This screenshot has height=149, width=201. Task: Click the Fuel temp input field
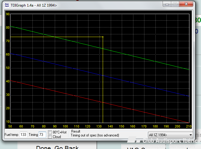tap(23, 135)
